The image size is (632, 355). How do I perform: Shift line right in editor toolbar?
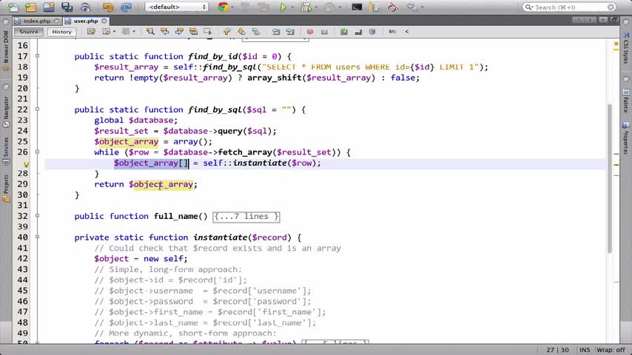(x=290, y=31)
